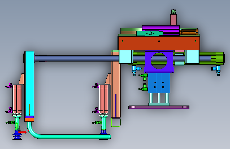Select the green cylinder end cap at far right
The image size is (230, 149).
pos(220,58)
